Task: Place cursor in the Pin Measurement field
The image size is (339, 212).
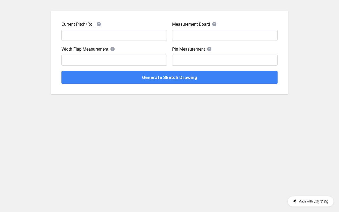Action: tap(225, 60)
